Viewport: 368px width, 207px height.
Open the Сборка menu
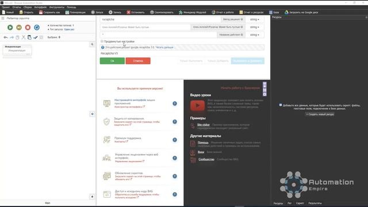[x=28, y=7]
